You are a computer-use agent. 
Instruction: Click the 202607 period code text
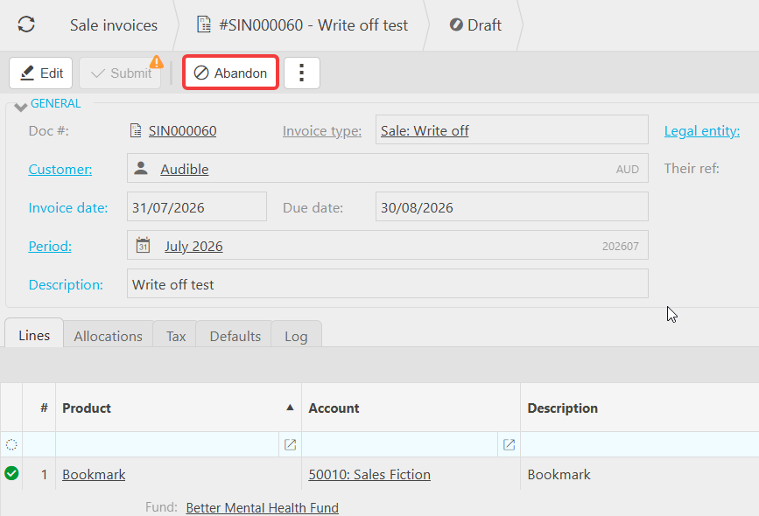tap(621, 246)
